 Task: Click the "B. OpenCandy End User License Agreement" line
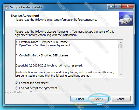tap(43, 45)
